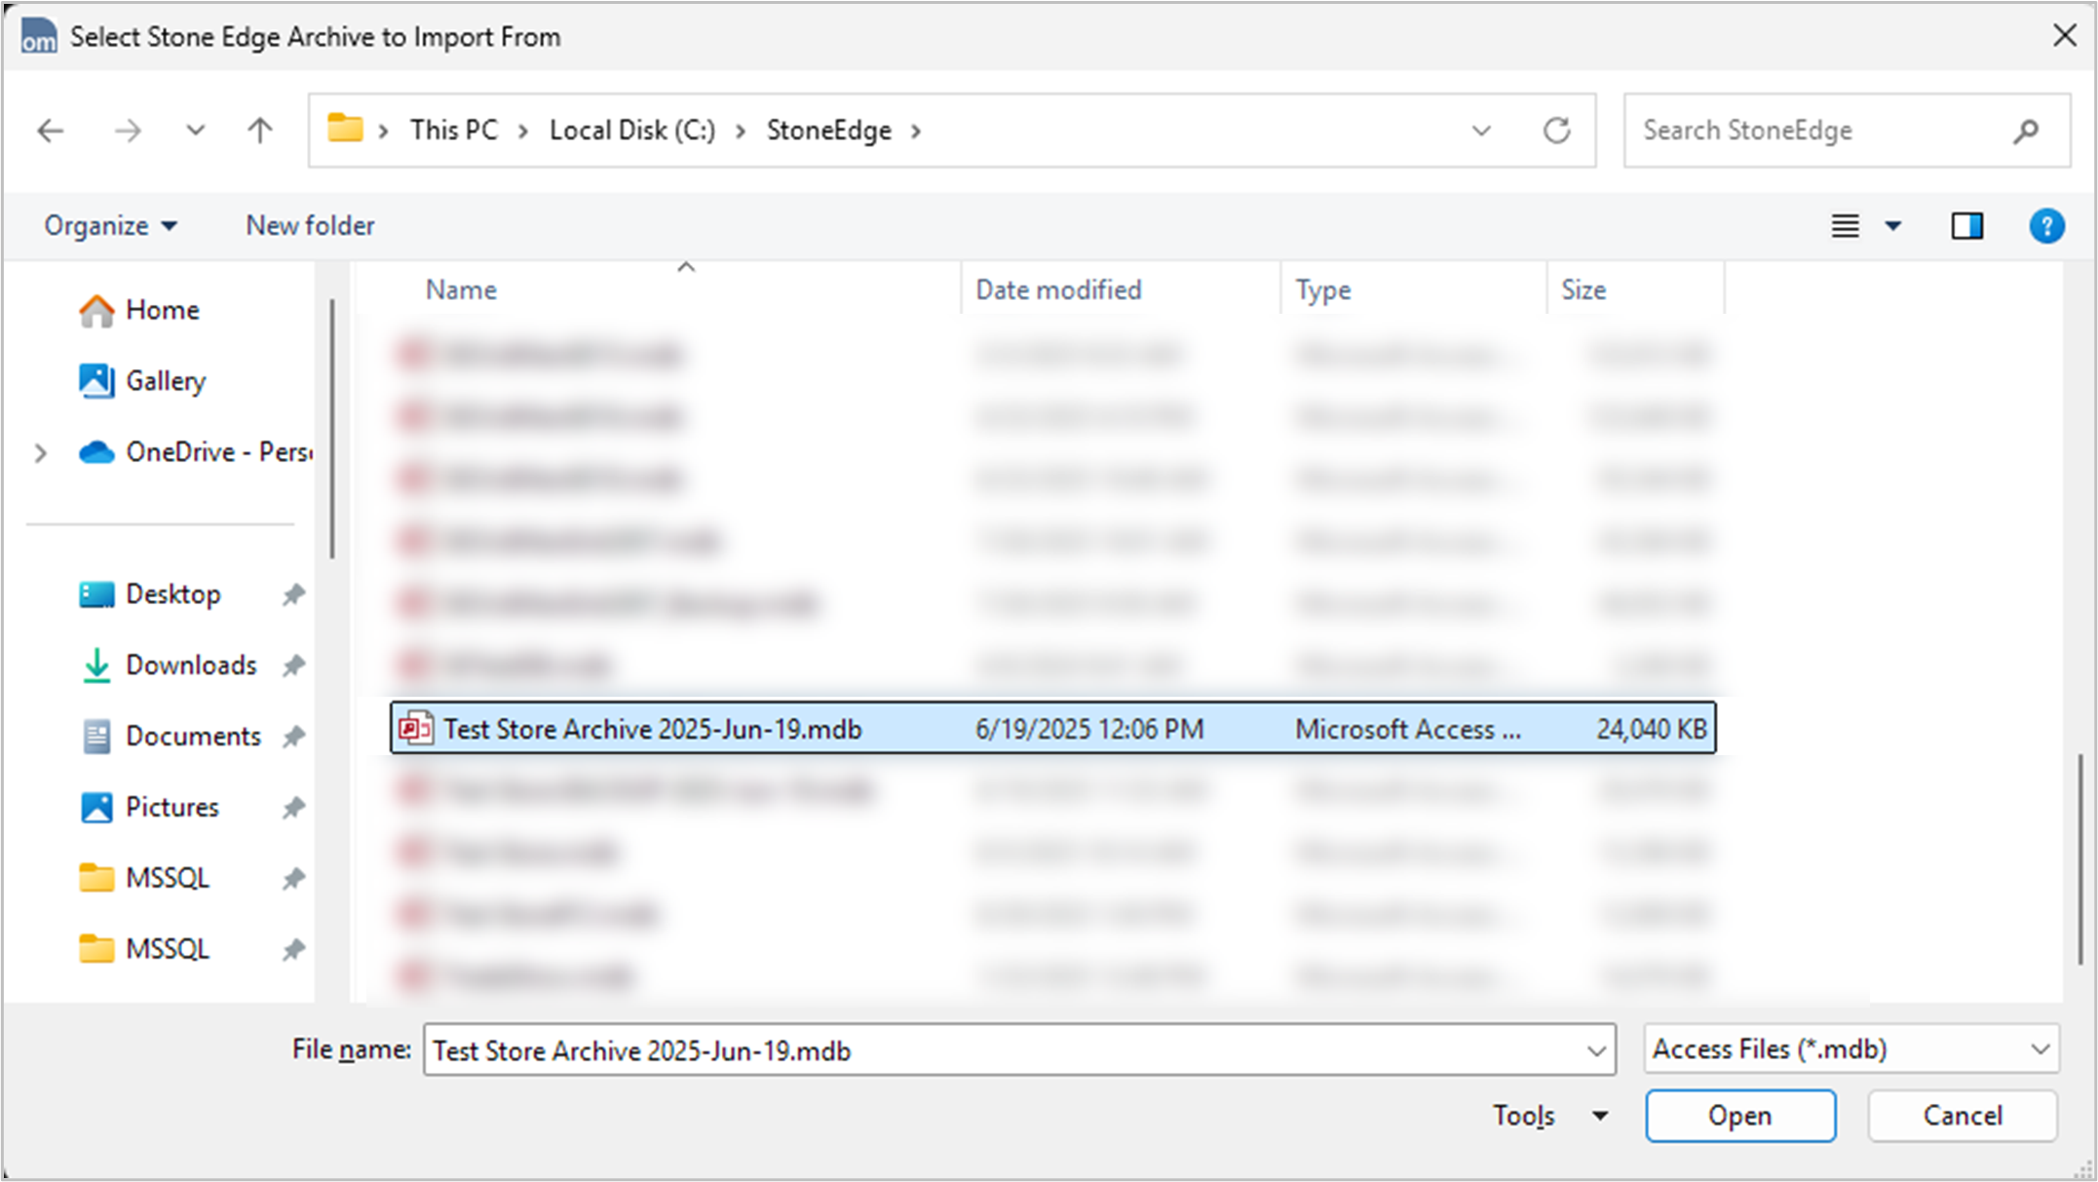The height and width of the screenshot is (1182, 2098).
Task: Toggle the preview pane
Action: tap(1966, 227)
